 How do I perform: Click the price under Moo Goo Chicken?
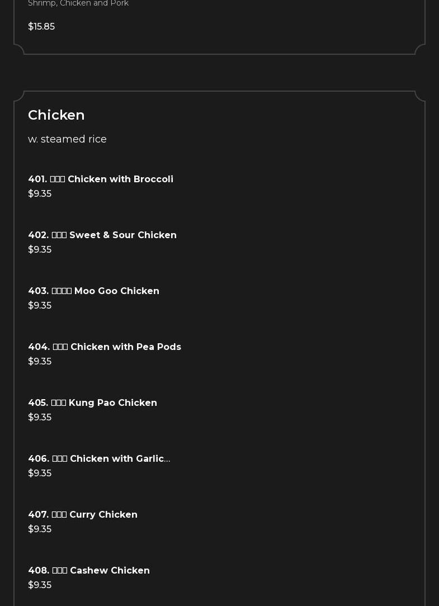40,305
